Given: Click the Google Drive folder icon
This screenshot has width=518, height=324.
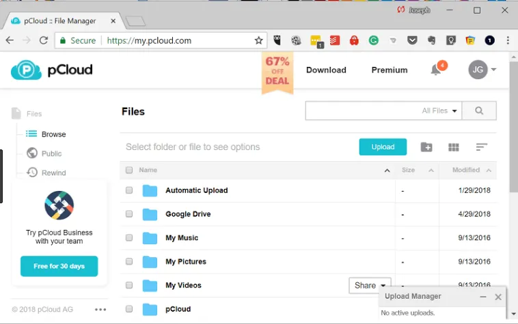Looking at the screenshot, I should coord(150,214).
